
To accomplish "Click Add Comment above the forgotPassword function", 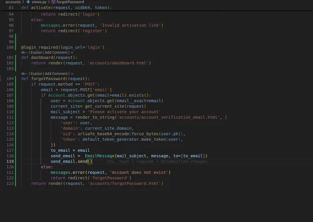I will 56,74.
